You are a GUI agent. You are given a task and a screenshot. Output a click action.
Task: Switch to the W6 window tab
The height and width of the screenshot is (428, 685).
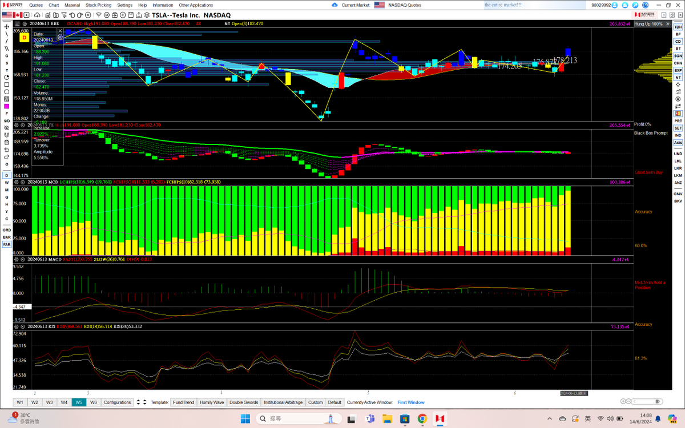[x=93, y=402]
